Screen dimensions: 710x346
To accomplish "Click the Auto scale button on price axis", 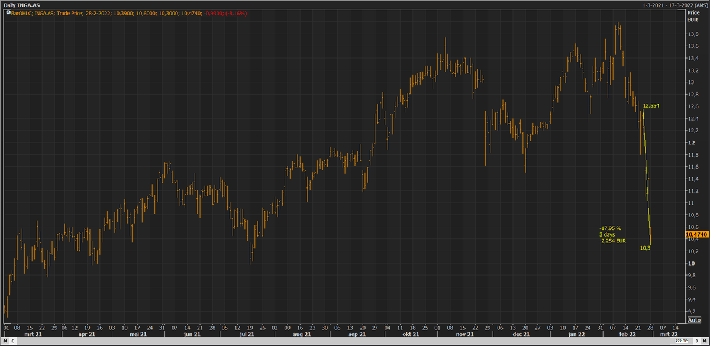I will click(x=694, y=320).
